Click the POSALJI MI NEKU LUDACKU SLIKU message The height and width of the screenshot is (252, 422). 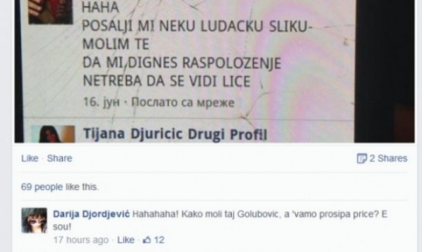click(x=197, y=26)
